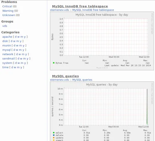Open the time category
This screenshot has height=141, width=155.
[x=5, y=67]
